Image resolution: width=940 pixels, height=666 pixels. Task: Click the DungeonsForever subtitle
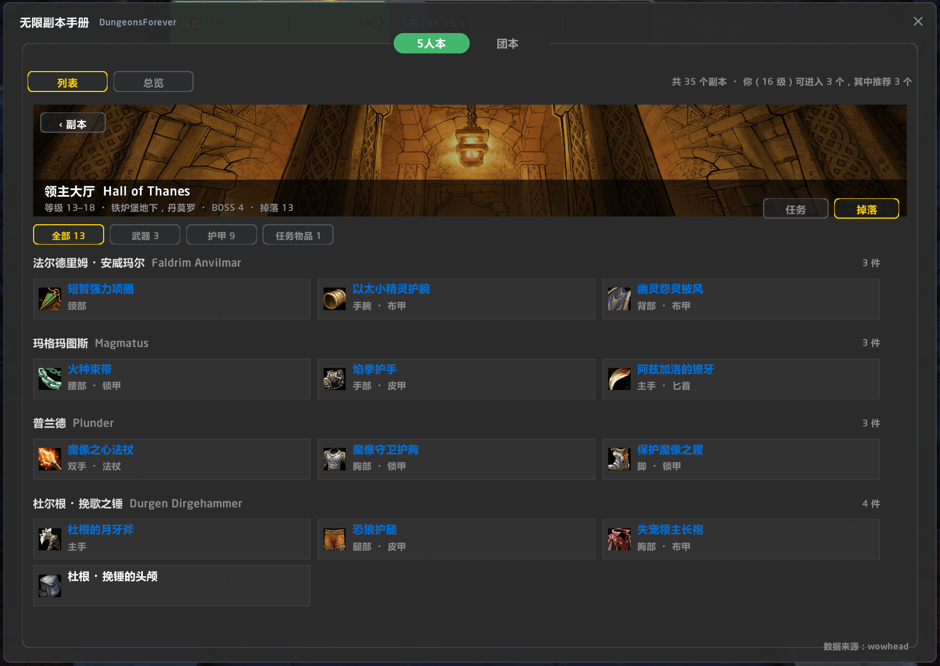pyautogui.click(x=138, y=23)
